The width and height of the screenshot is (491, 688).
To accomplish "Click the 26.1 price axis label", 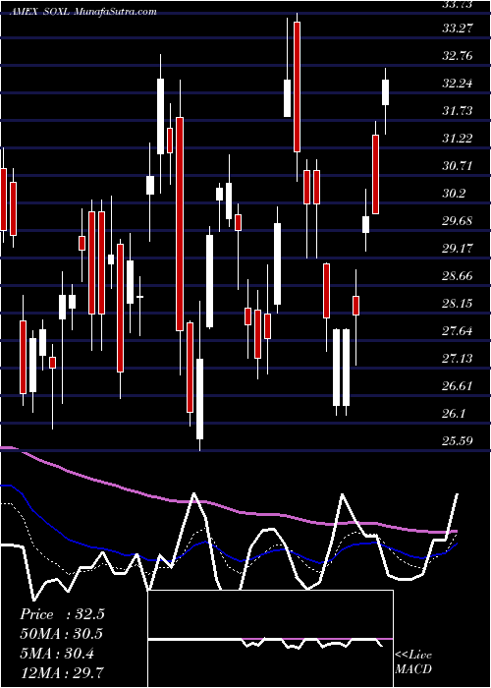I will [x=455, y=414].
